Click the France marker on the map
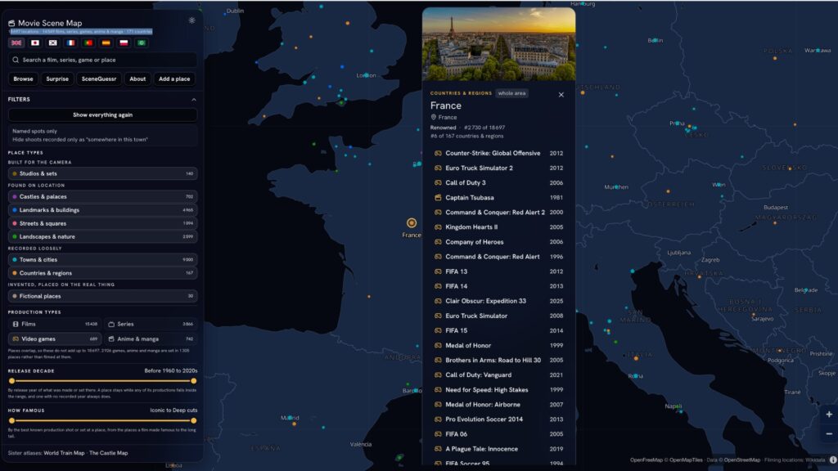 tap(411, 222)
